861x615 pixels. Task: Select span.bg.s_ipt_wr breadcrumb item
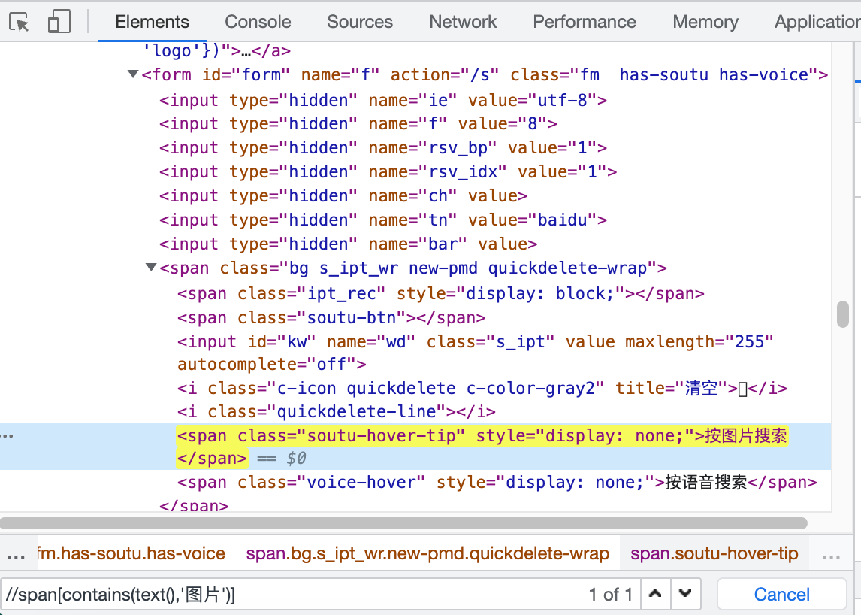click(427, 554)
